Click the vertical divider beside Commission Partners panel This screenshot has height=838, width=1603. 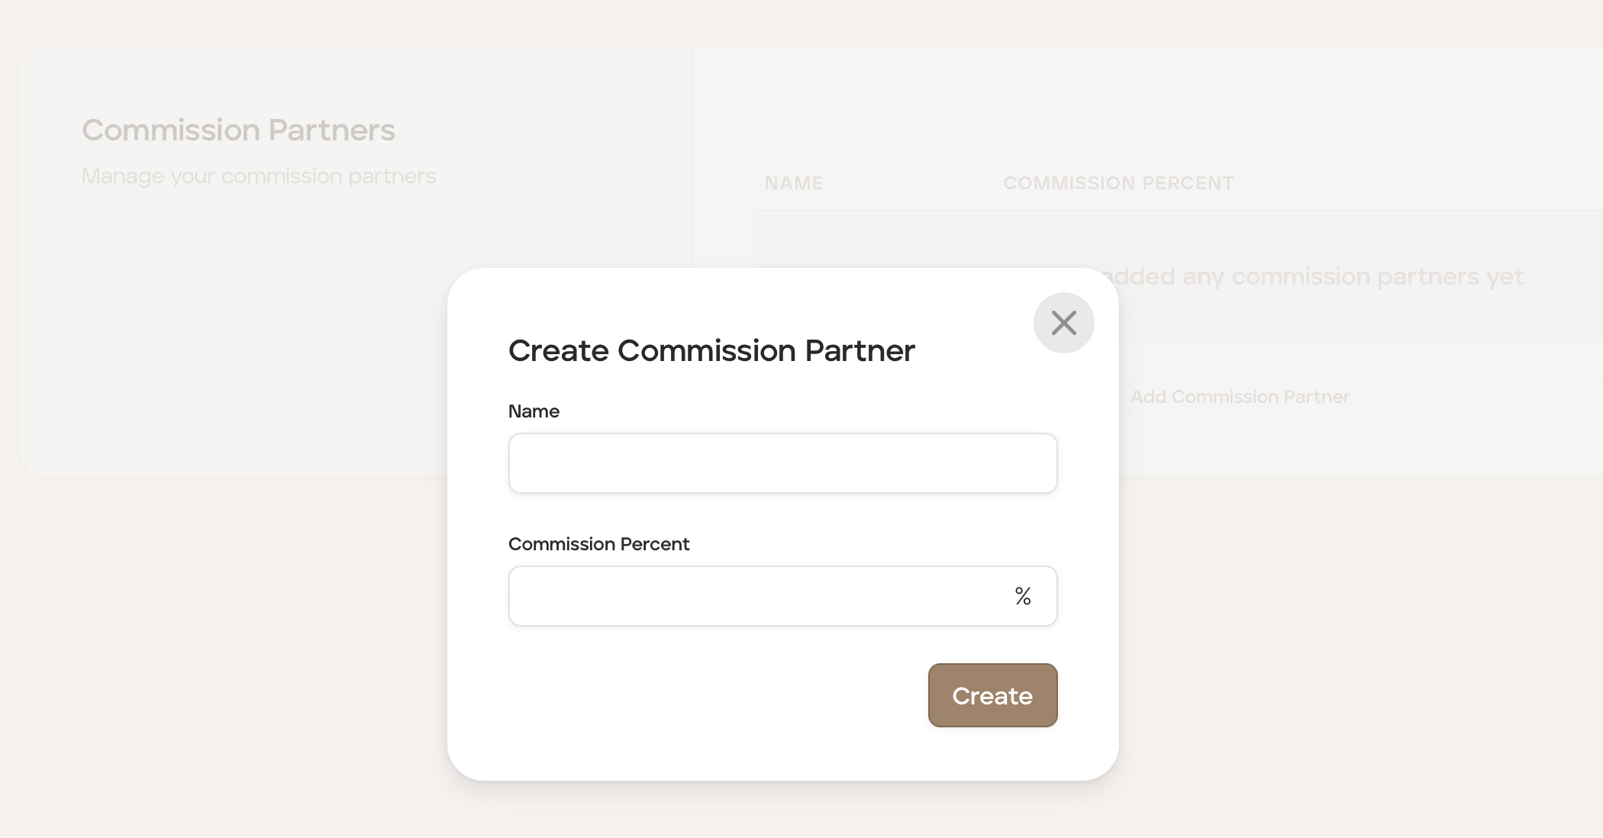click(692, 153)
